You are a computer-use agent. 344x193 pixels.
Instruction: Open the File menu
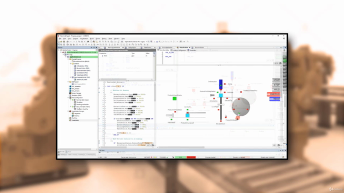point(60,39)
